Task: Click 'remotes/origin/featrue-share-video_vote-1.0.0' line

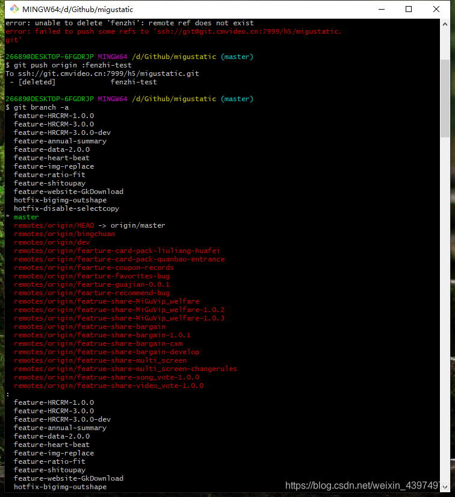Action: (x=108, y=386)
